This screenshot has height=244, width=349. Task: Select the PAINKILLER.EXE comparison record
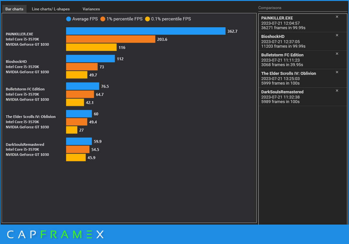303,23
